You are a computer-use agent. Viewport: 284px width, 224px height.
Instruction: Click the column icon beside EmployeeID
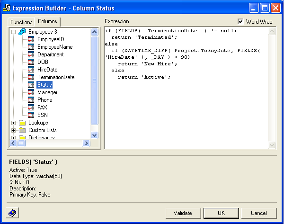(31, 39)
